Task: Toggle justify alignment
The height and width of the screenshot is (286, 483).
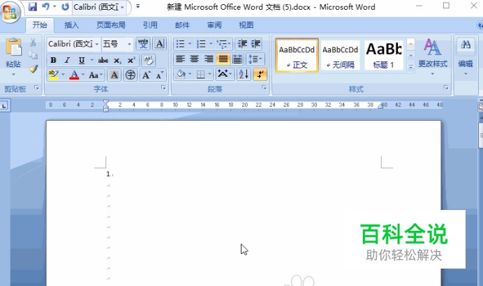Action: click(223, 59)
